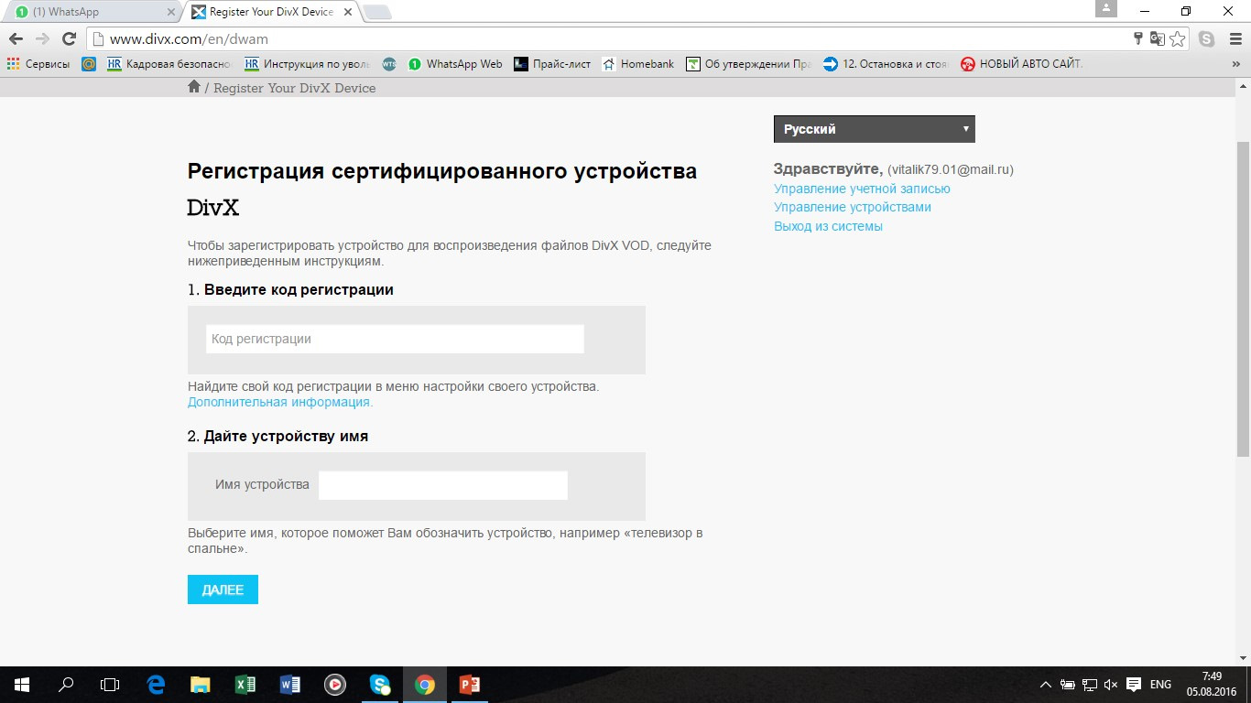Open File Explorer from the taskbar
The height and width of the screenshot is (703, 1251).
coord(200,684)
